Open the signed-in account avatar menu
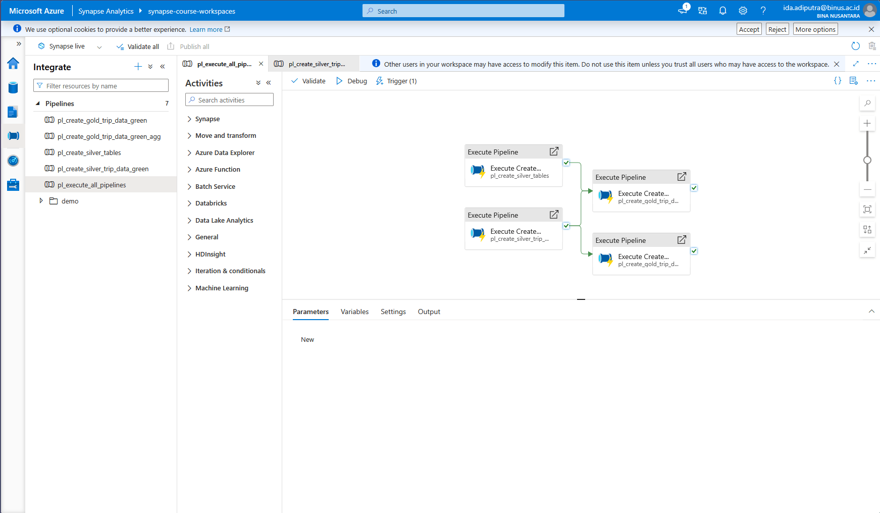This screenshot has width=880, height=513. pos(870,11)
